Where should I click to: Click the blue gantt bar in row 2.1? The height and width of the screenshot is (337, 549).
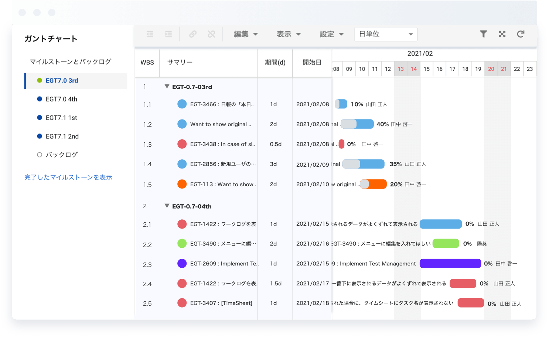441,224
